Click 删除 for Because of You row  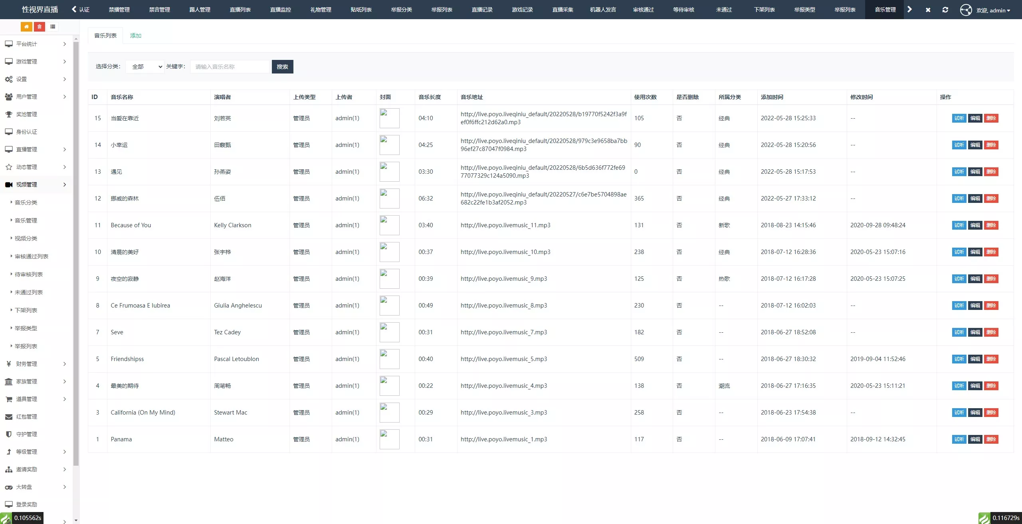pos(991,225)
